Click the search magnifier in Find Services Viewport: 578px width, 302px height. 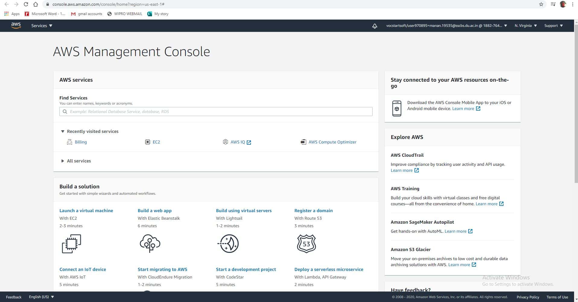[65, 112]
